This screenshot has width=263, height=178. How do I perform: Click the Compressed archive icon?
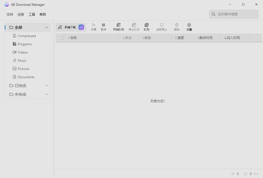15,36
